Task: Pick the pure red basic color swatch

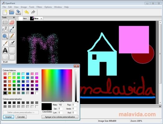Action: pos(5,77)
